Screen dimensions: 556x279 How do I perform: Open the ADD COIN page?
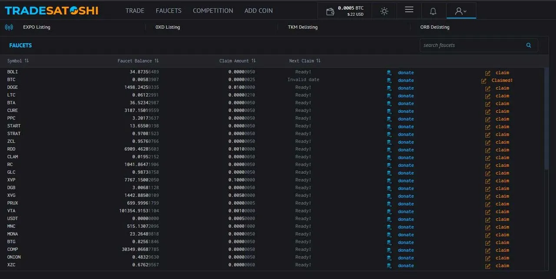tap(258, 11)
